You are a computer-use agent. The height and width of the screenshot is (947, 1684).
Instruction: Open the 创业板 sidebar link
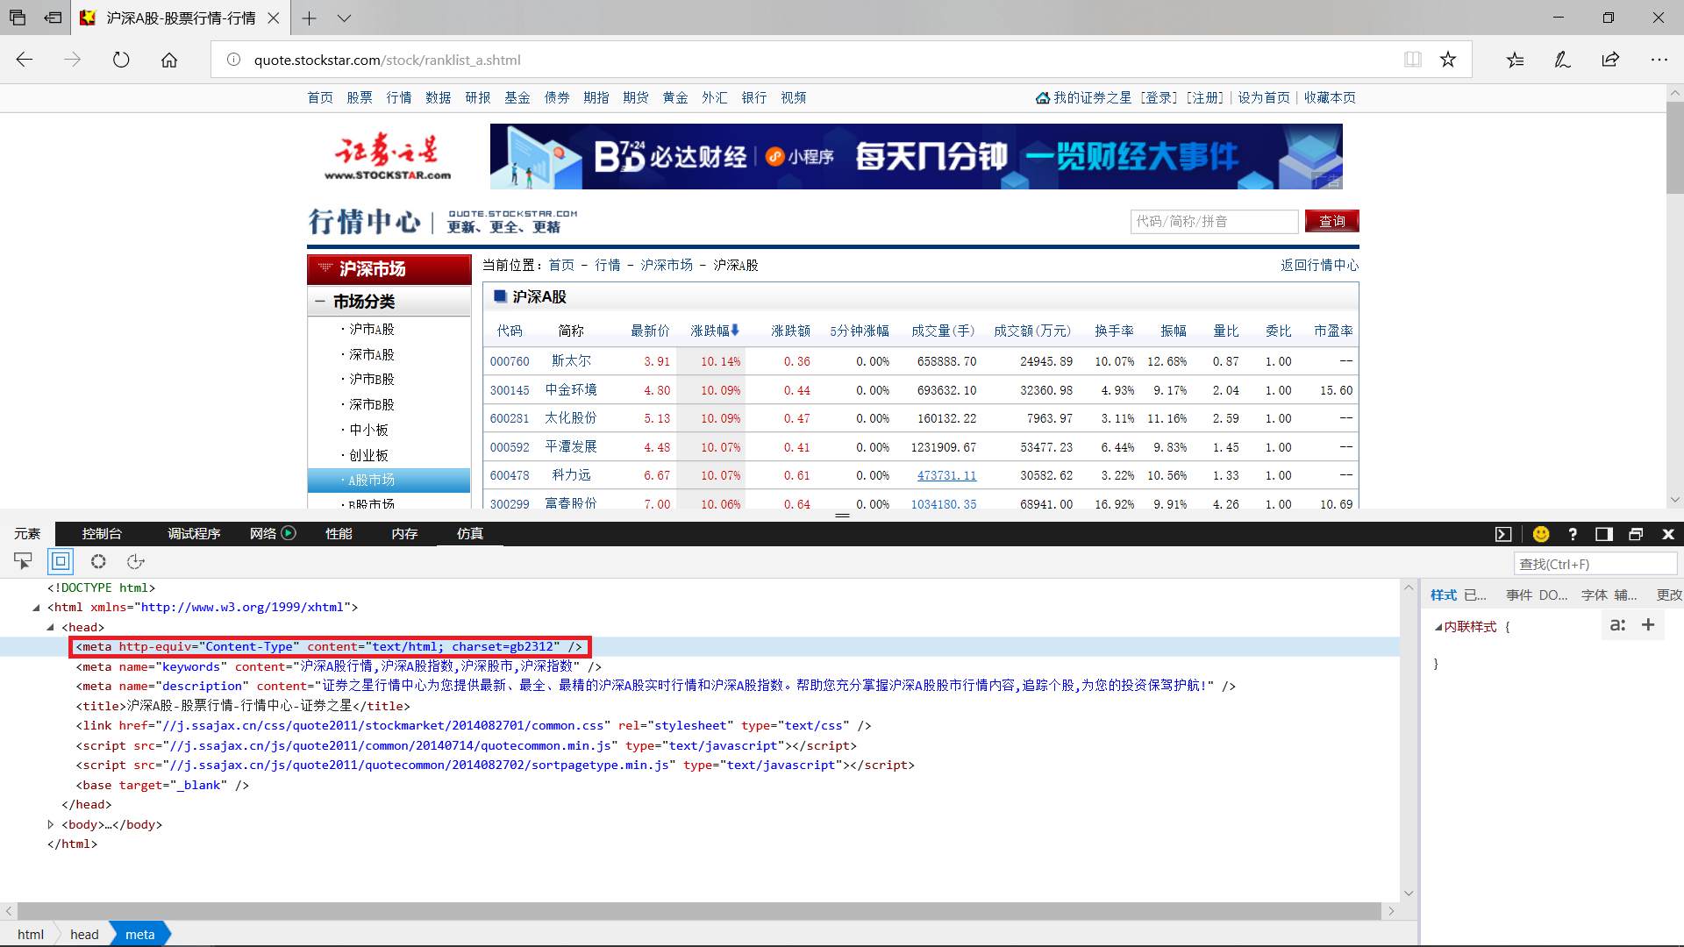tap(368, 455)
